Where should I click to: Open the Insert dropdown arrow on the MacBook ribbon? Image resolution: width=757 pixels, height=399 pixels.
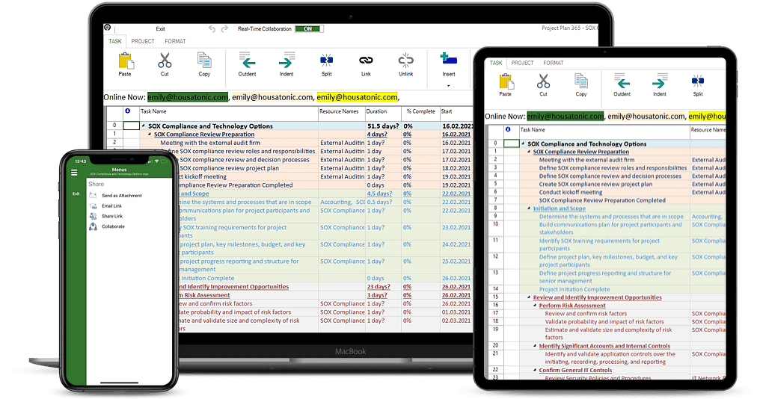point(449,85)
